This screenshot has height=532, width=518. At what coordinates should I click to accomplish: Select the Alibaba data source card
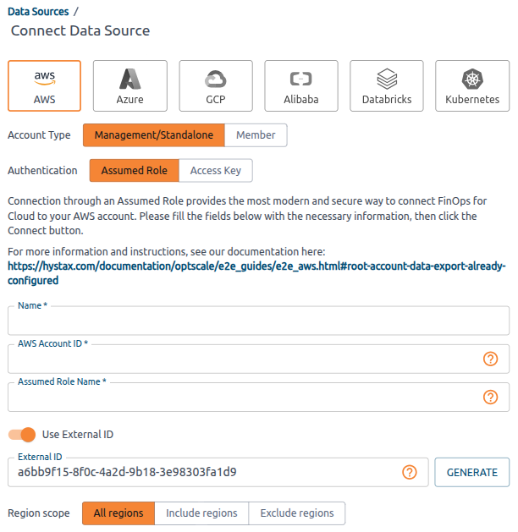coord(301,85)
